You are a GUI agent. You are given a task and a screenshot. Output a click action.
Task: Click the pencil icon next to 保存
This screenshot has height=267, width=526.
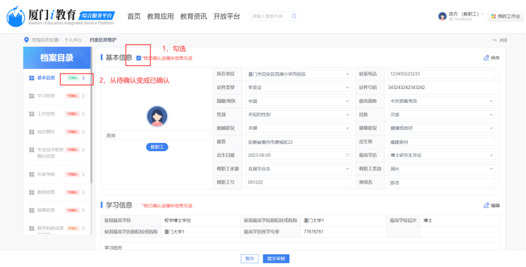486,58
